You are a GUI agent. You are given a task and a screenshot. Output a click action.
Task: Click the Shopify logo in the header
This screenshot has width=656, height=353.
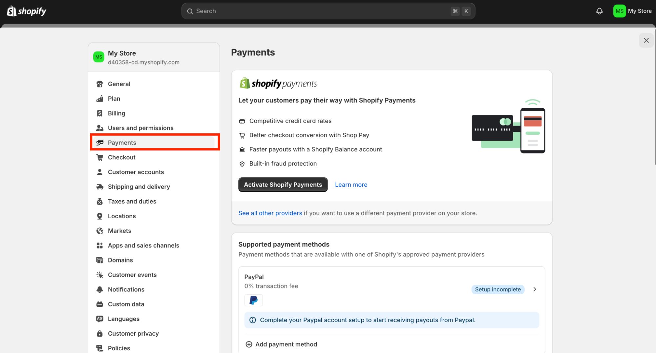pyautogui.click(x=26, y=11)
